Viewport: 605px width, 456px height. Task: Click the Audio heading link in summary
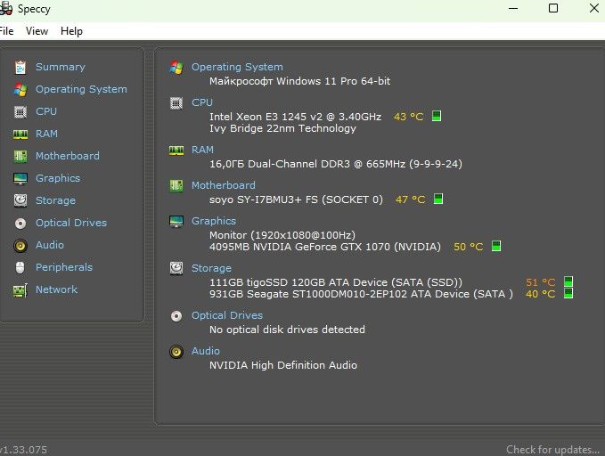tap(206, 351)
